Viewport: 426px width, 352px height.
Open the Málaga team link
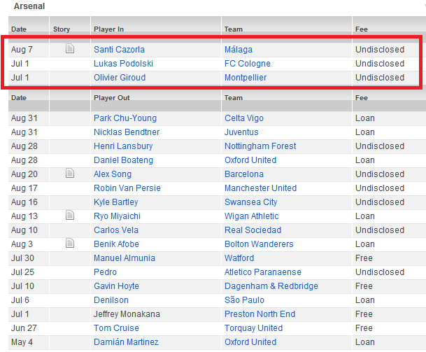pos(239,50)
